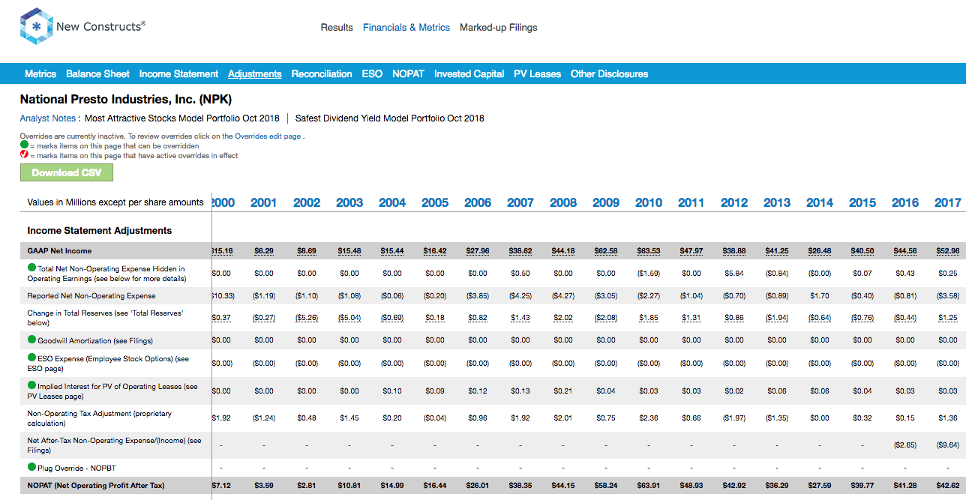Viewport: 966px width, 500px height.
Task: Select the 2001 year column header
Action: 264,202
